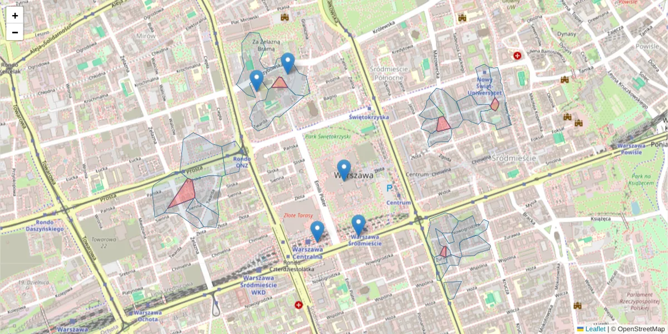This screenshot has width=668, height=334.
Task: Open the OpenStreetMap copyright link
Action: (x=643, y=329)
